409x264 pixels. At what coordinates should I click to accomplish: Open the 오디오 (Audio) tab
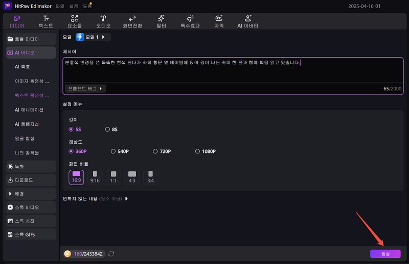103,21
